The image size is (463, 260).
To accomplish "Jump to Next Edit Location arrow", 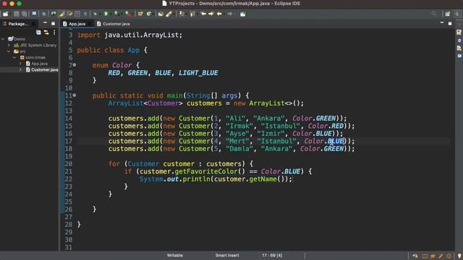I will [x=211, y=14].
